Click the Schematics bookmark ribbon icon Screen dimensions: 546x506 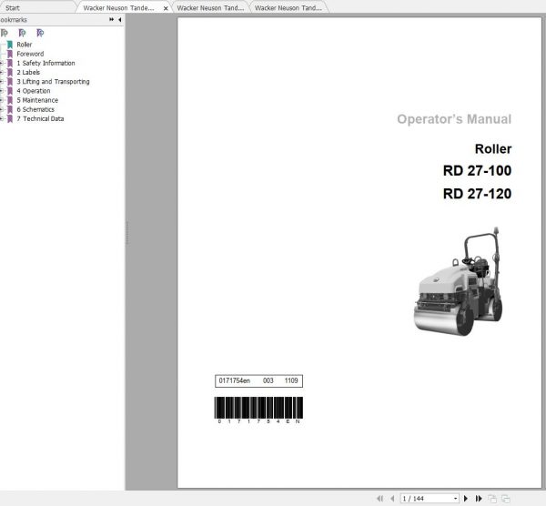click(10, 109)
